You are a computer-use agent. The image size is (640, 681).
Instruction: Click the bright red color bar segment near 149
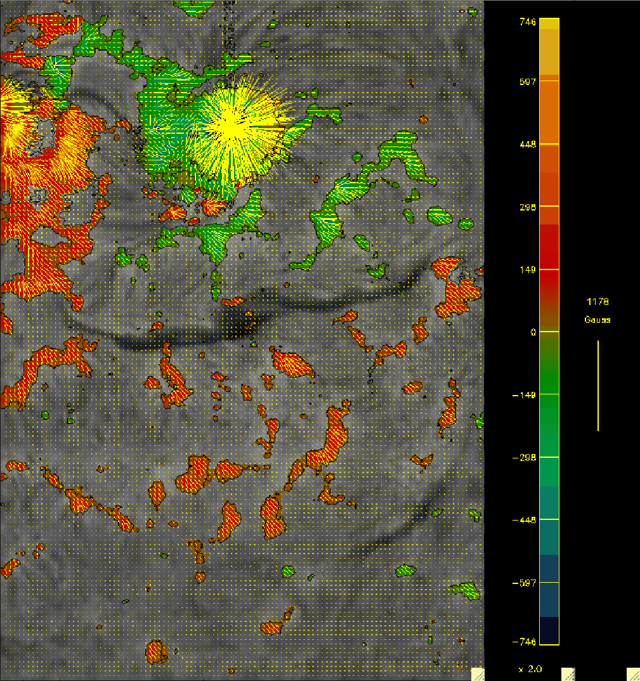(x=549, y=256)
